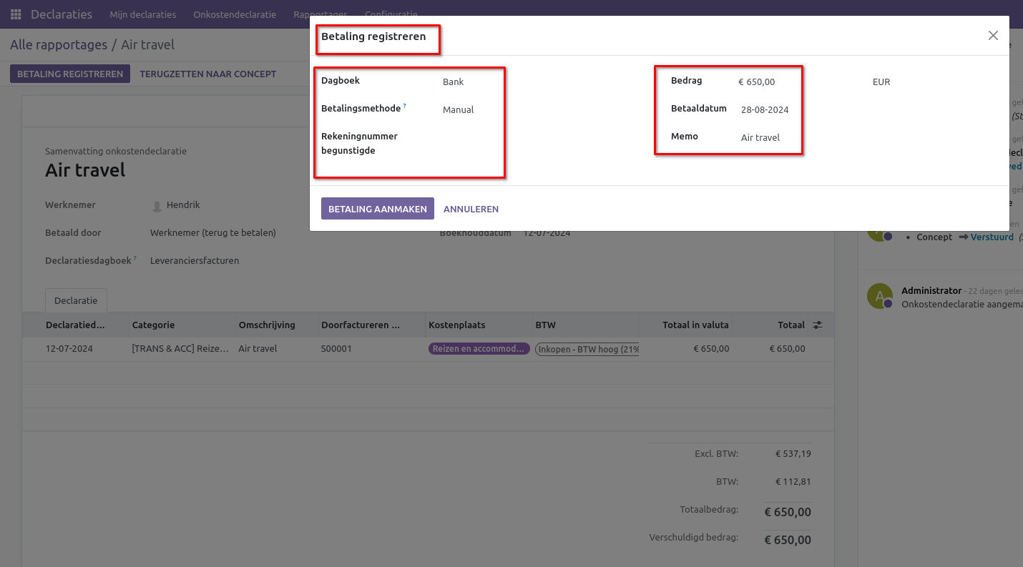This screenshot has height=567, width=1023.
Task: Click Hendrik's employee avatar icon
Action: (157, 206)
